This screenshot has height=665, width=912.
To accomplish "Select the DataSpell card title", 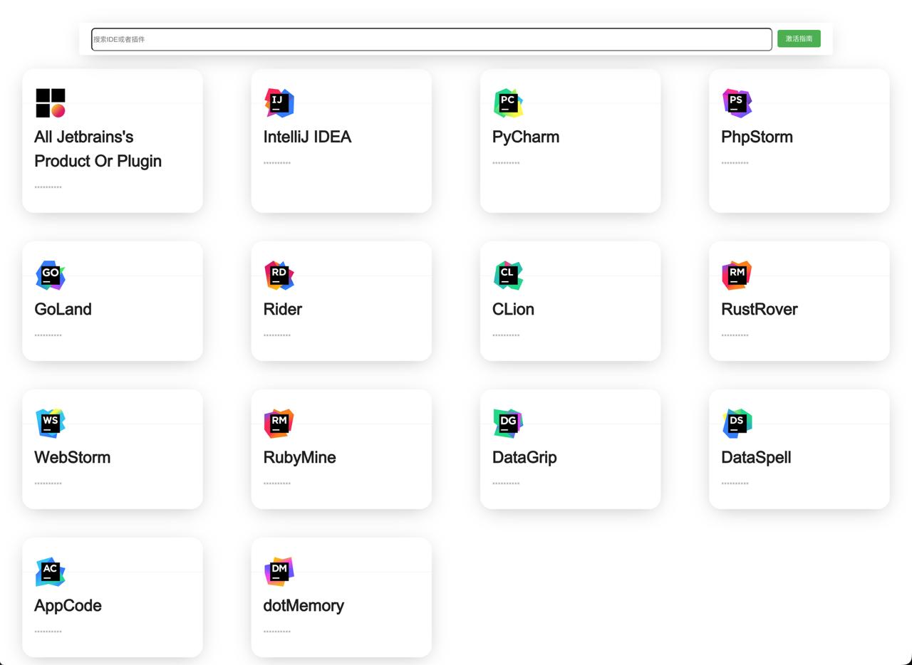I will [x=756, y=457].
